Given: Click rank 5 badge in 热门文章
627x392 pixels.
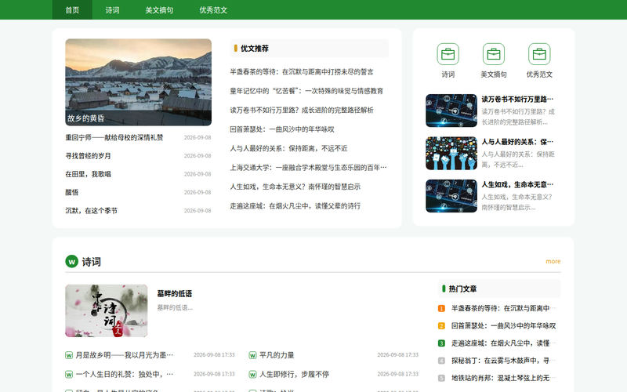Looking at the screenshot, I should (441, 378).
